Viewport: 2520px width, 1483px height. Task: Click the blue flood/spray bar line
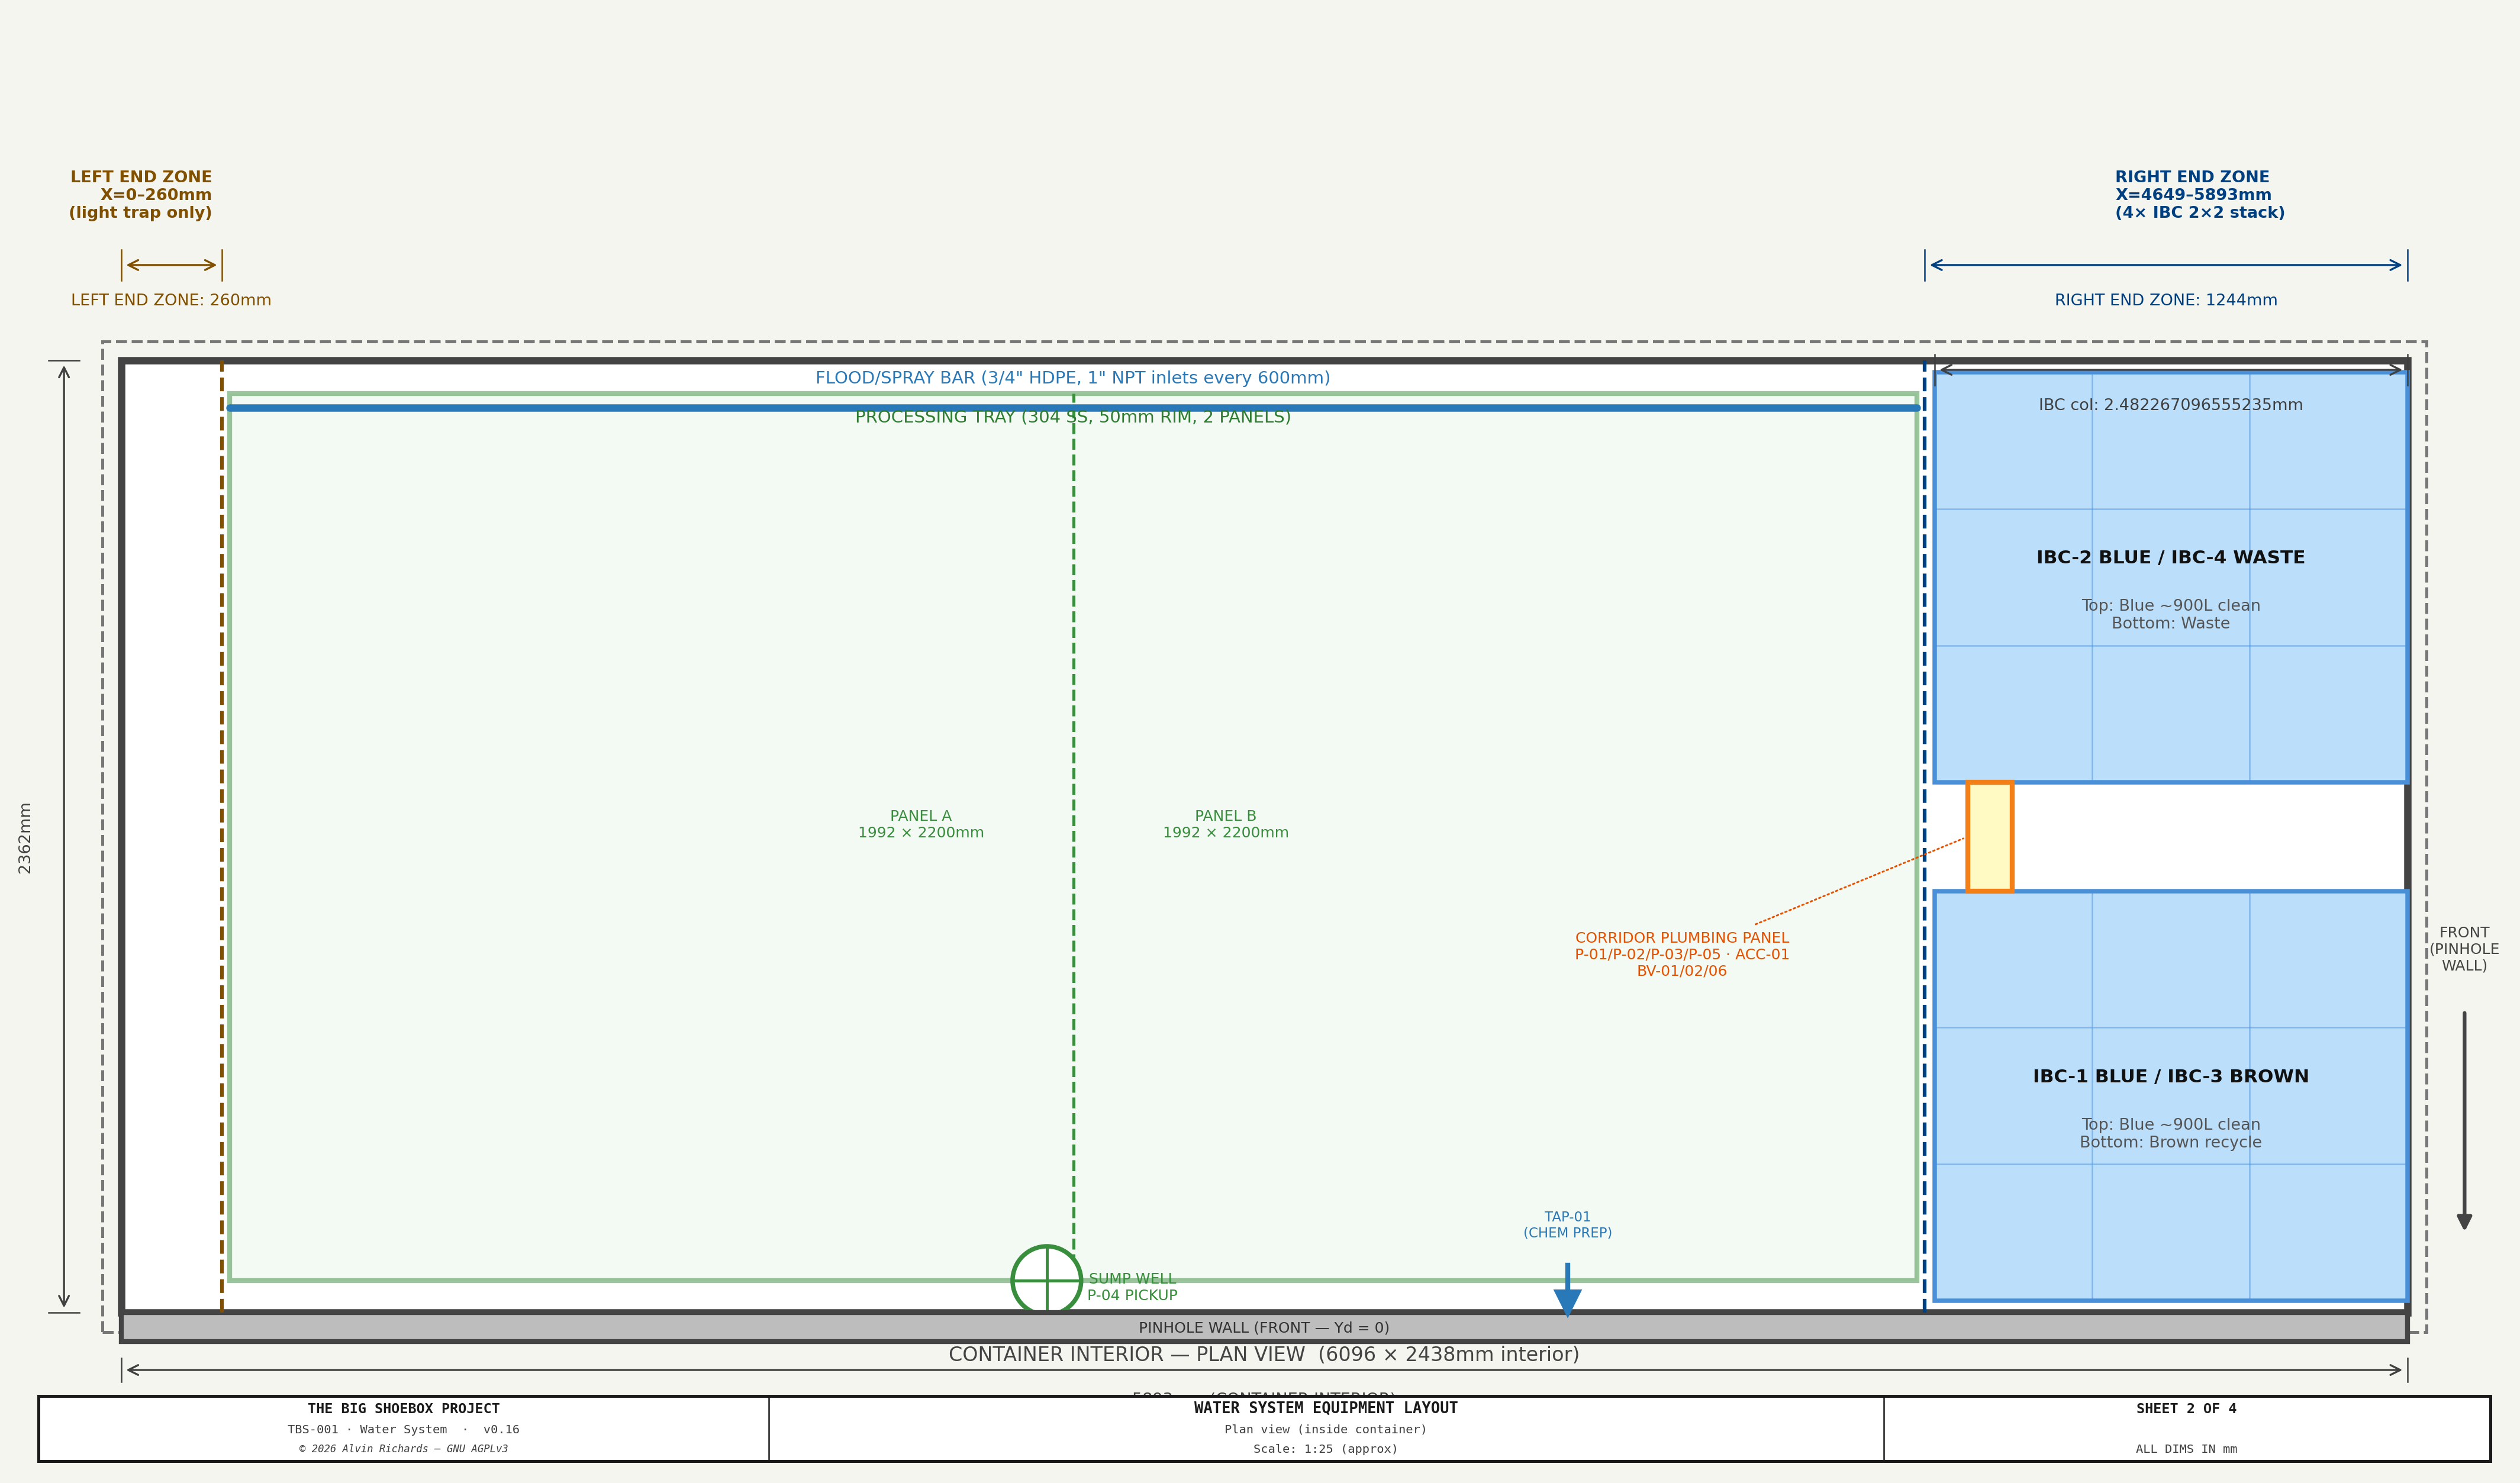[x=1072, y=407]
